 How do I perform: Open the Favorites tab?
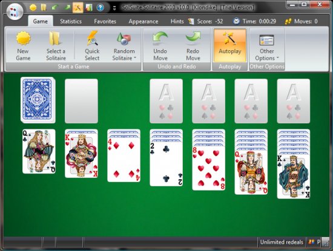point(105,21)
